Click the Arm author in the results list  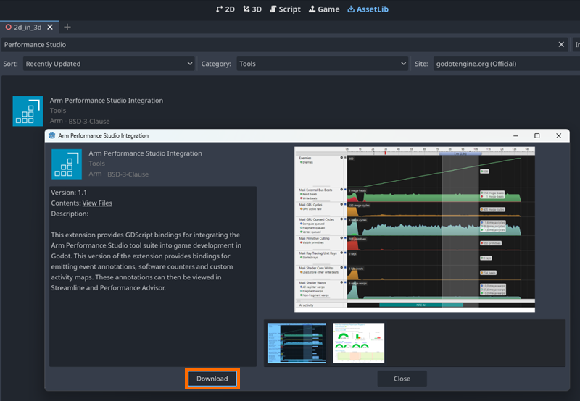(x=57, y=121)
